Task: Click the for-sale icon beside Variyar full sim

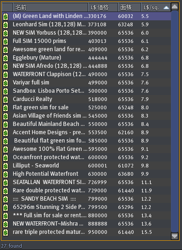Action: point(6,83)
